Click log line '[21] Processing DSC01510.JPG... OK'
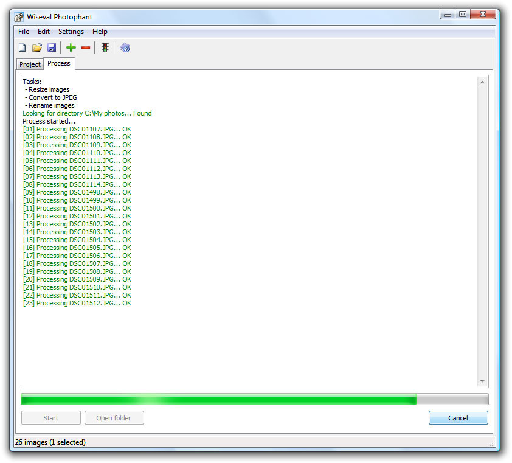 click(77, 287)
